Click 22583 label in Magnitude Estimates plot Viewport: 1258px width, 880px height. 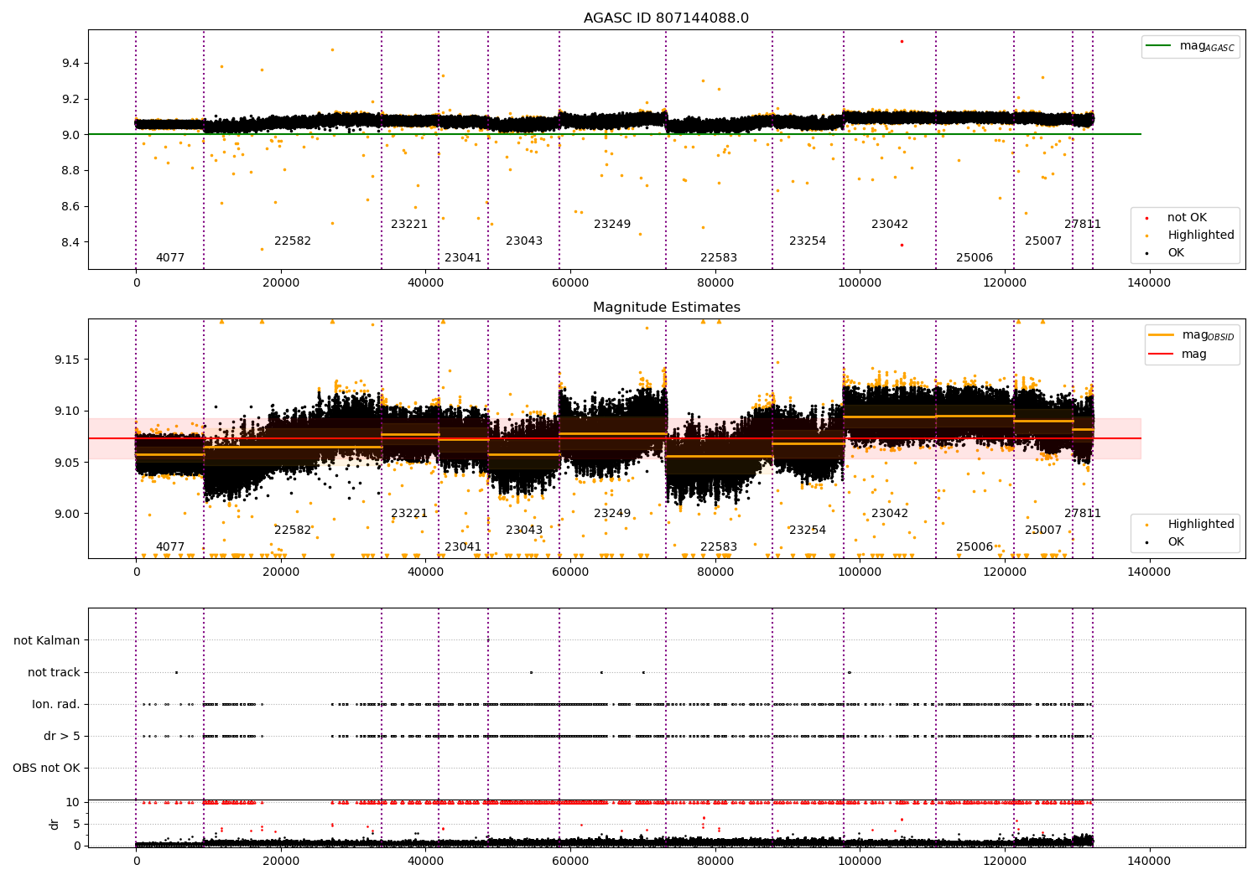coord(719,546)
